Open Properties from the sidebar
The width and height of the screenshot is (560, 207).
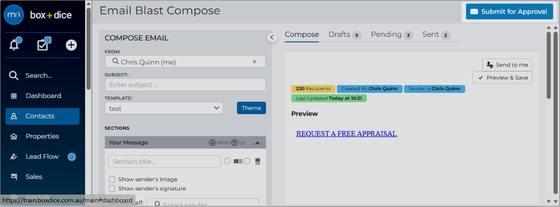43,136
